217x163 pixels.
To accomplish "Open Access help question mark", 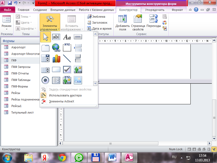I will [x=196, y=10].
